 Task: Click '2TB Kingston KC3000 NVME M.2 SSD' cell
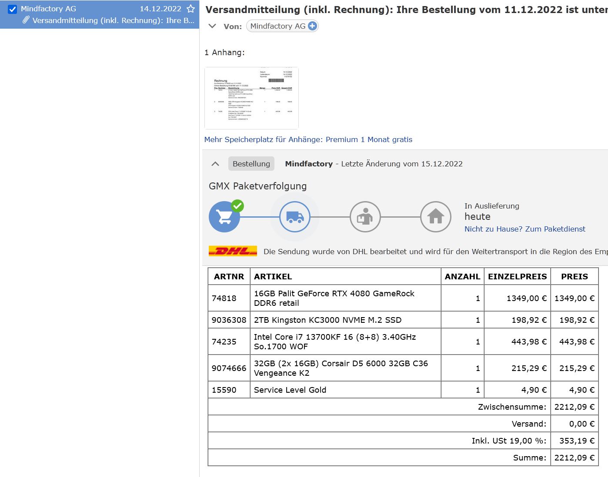[x=345, y=320]
